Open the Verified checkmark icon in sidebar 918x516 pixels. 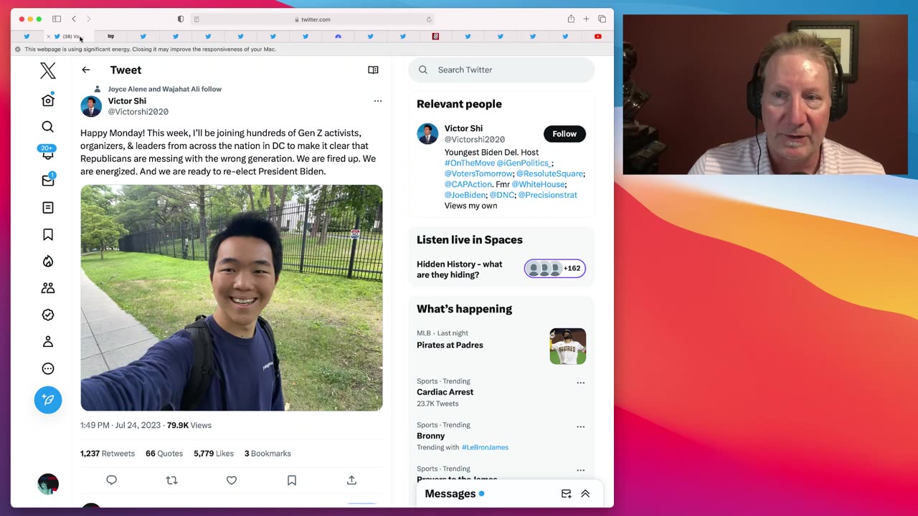[x=48, y=315]
